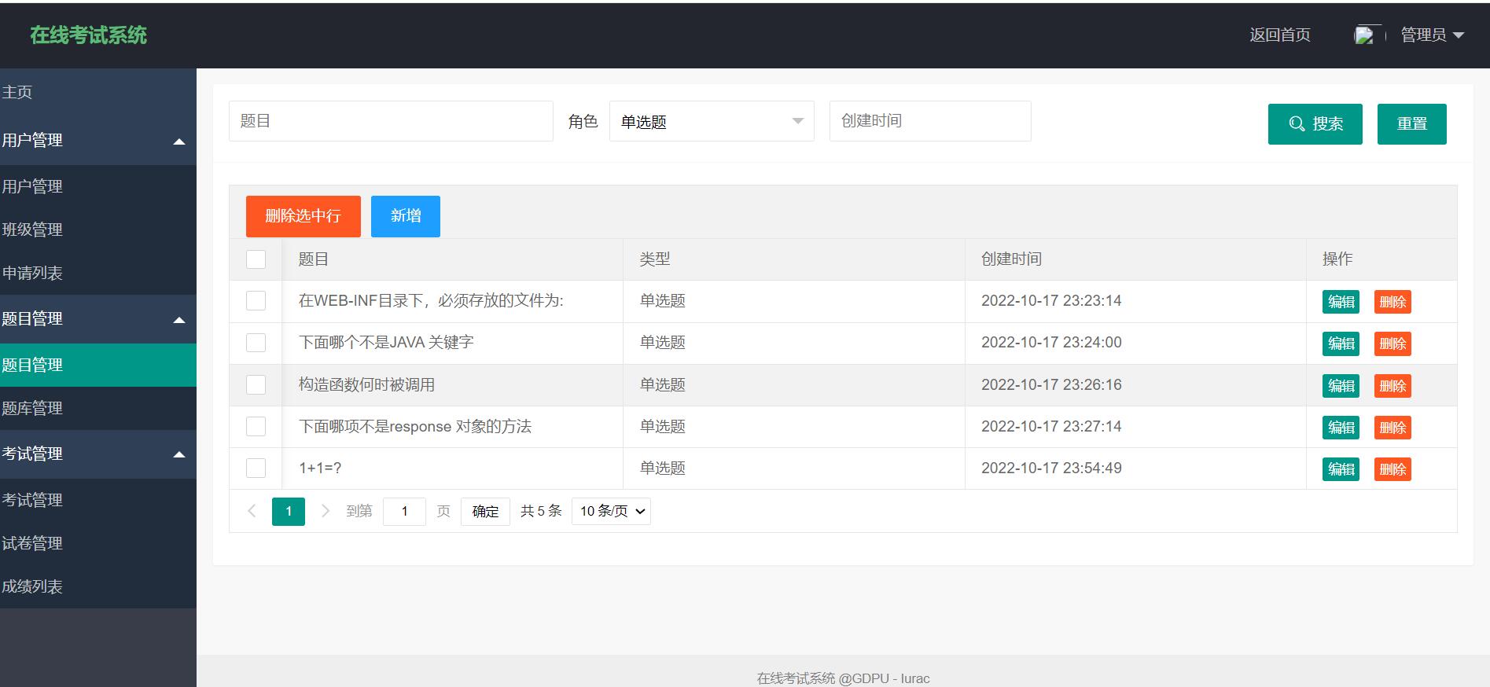
Task: Open the 申请列表 menu item
Action: pyautogui.click(x=98, y=273)
